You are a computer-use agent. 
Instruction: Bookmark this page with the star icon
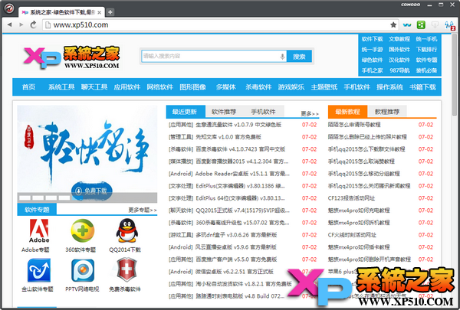coord(393,25)
